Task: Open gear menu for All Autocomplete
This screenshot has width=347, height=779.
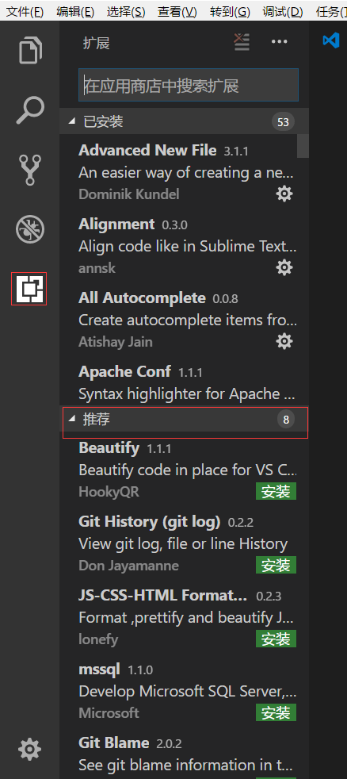Action: [x=284, y=341]
